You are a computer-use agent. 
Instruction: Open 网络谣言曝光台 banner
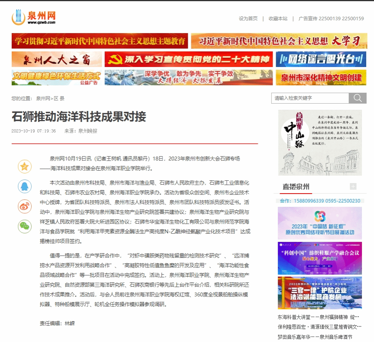[x=321, y=59]
